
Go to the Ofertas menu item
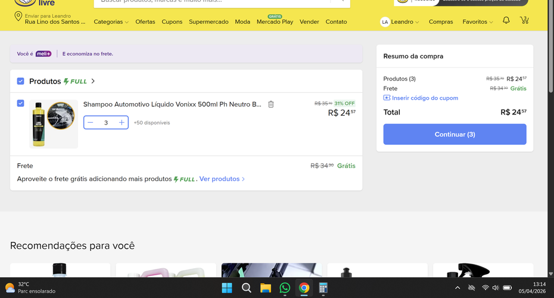[x=145, y=22]
